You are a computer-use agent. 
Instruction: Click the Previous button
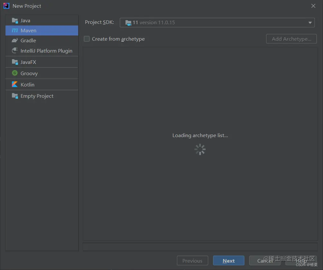point(192,261)
